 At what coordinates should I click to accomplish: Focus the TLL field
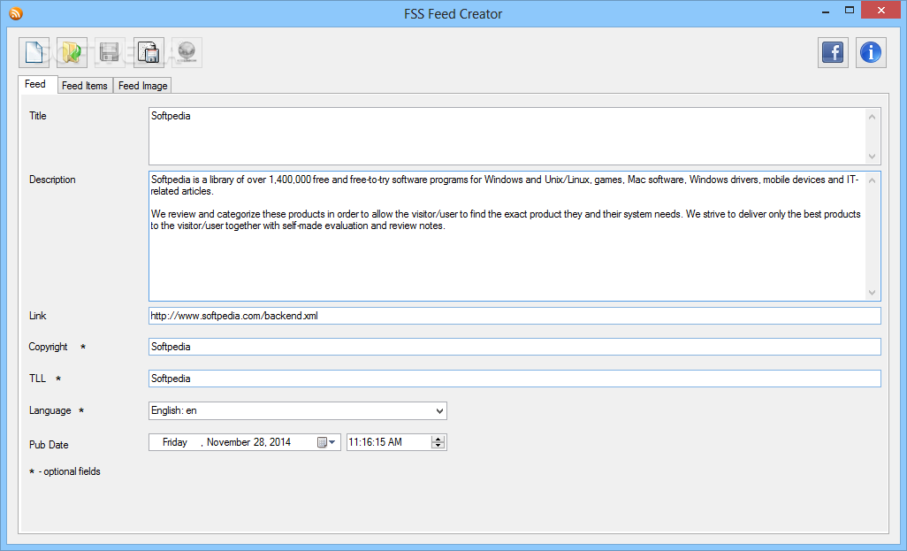coord(514,379)
